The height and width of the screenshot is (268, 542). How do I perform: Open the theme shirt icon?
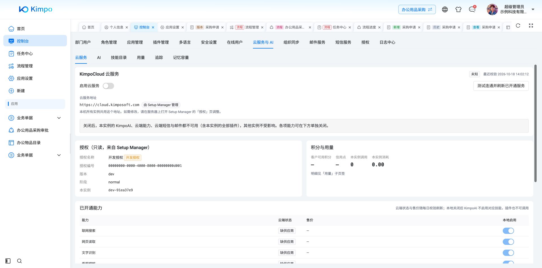click(x=458, y=10)
